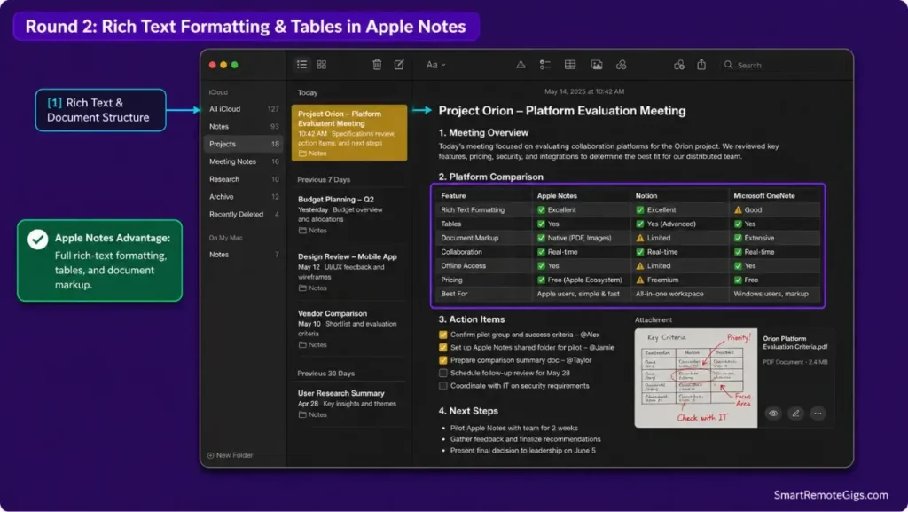The height and width of the screenshot is (512, 908).
Task: Click Orion Platform Evaluation Criteria.pdf filename
Action: pyautogui.click(x=794, y=343)
